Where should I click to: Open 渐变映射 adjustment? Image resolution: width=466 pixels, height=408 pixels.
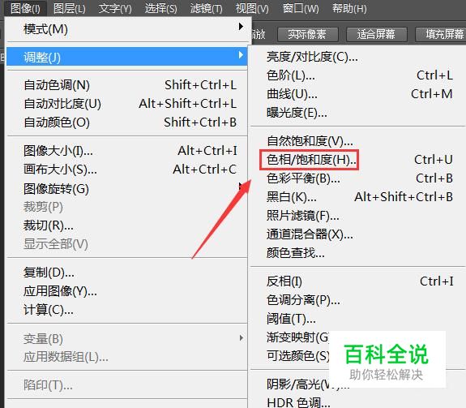297,337
